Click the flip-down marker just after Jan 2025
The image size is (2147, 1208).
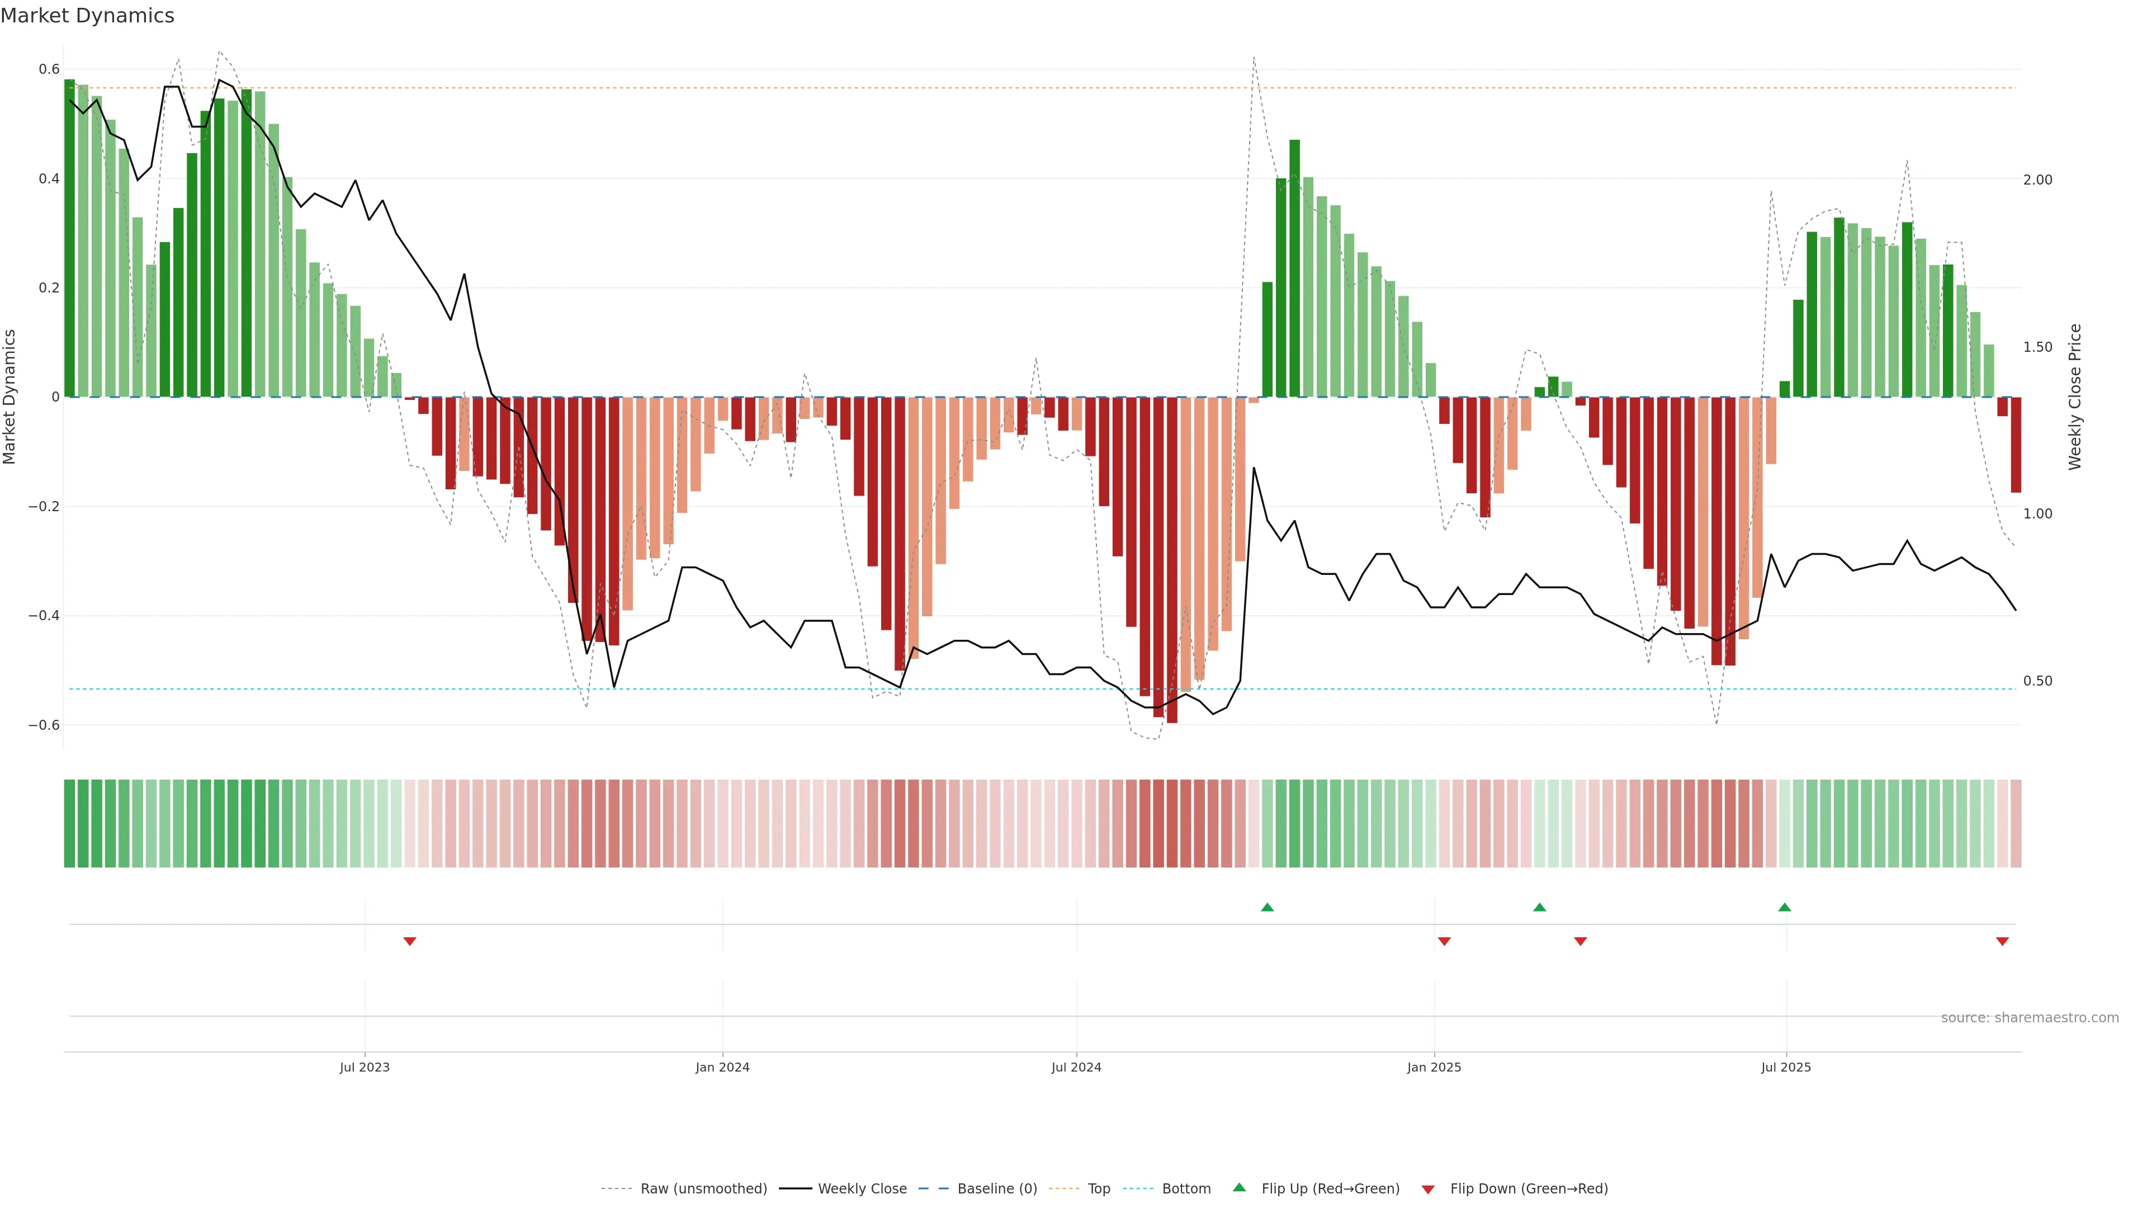(1444, 941)
